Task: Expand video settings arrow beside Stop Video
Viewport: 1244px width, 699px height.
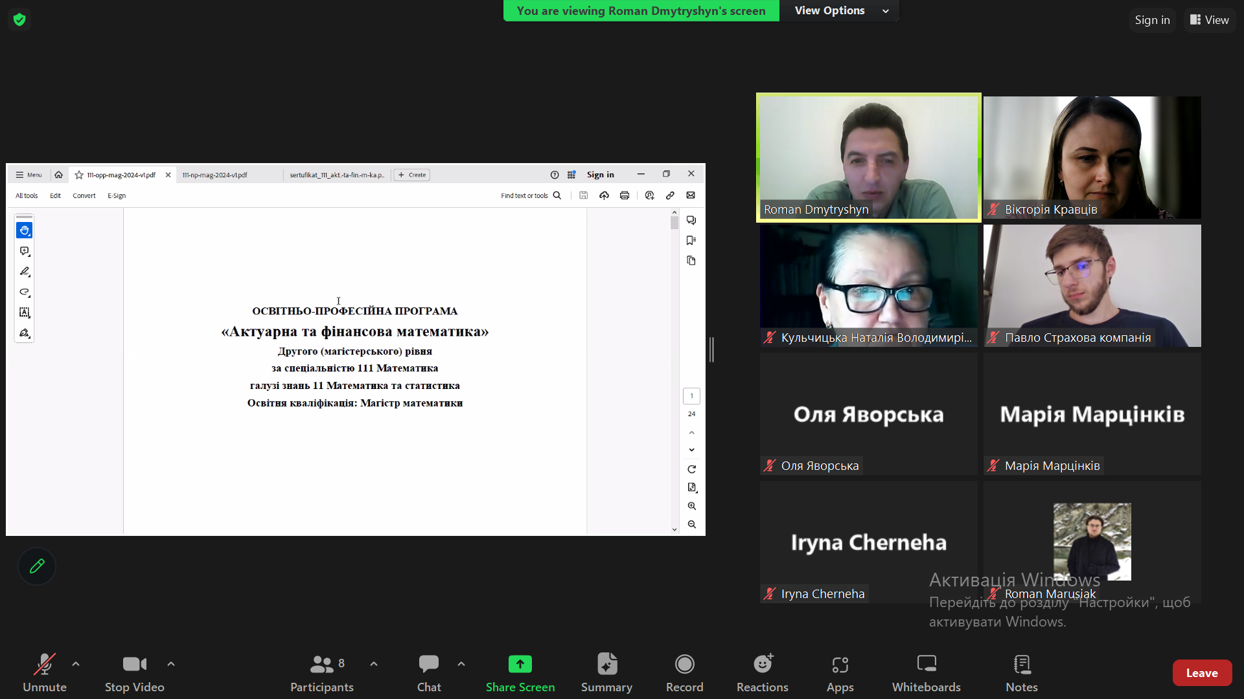Action: coord(171,664)
